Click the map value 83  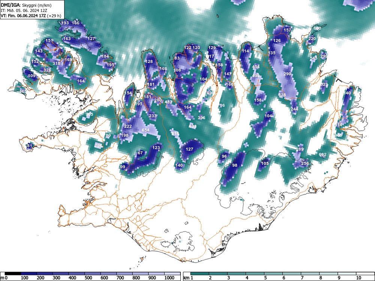(x=177, y=58)
